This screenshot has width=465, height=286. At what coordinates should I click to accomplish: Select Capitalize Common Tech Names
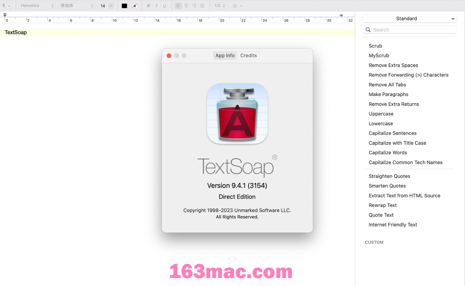(x=406, y=162)
